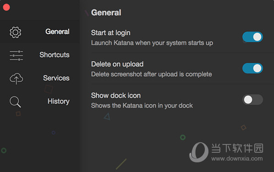
Task: Enable the Show dock icon toggle
Action: (252, 100)
